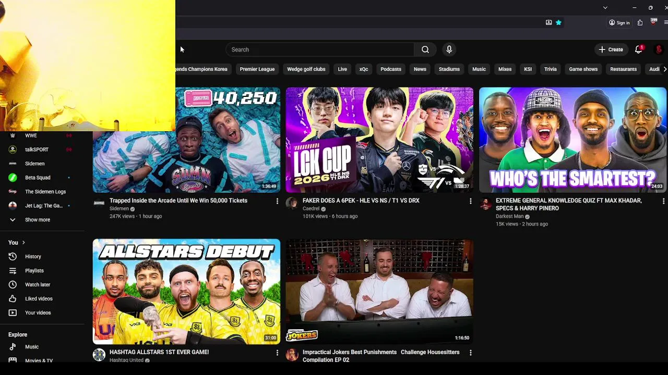Click the browser Sign in button
Viewport: 668px width, 375px height.
619,22
